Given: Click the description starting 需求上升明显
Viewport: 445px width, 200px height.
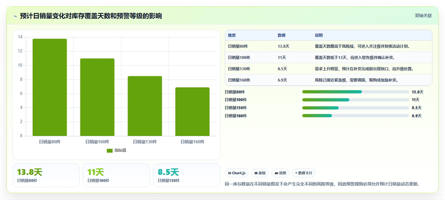Looking at the screenshot, I should tap(364, 69).
